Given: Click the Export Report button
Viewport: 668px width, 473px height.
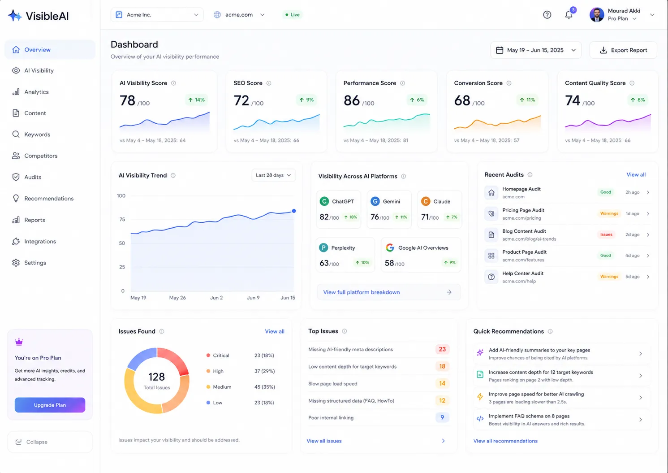Looking at the screenshot, I should [x=623, y=50].
